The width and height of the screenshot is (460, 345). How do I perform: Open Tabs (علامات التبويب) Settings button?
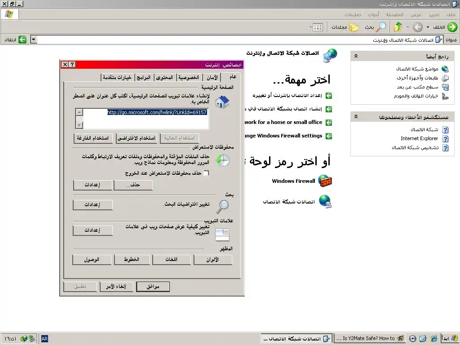point(93,230)
